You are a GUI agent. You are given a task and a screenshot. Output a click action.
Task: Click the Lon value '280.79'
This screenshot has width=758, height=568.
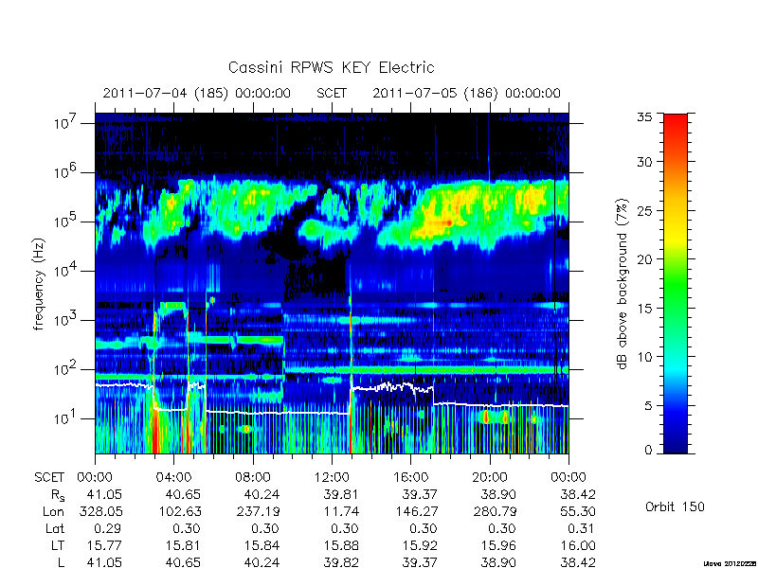click(495, 511)
